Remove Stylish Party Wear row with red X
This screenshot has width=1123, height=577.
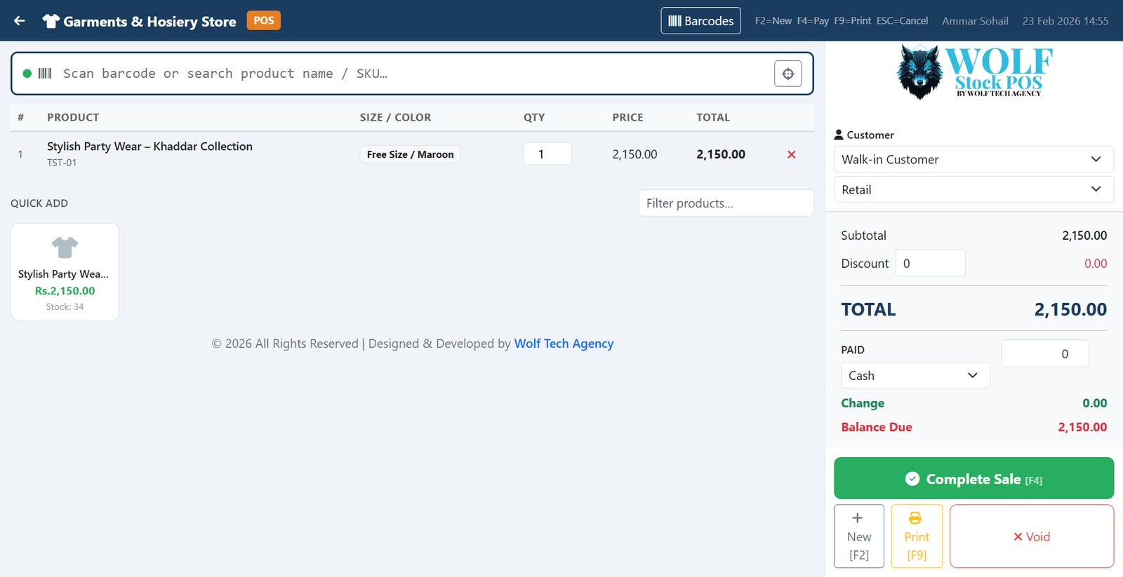pyautogui.click(x=791, y=154)
